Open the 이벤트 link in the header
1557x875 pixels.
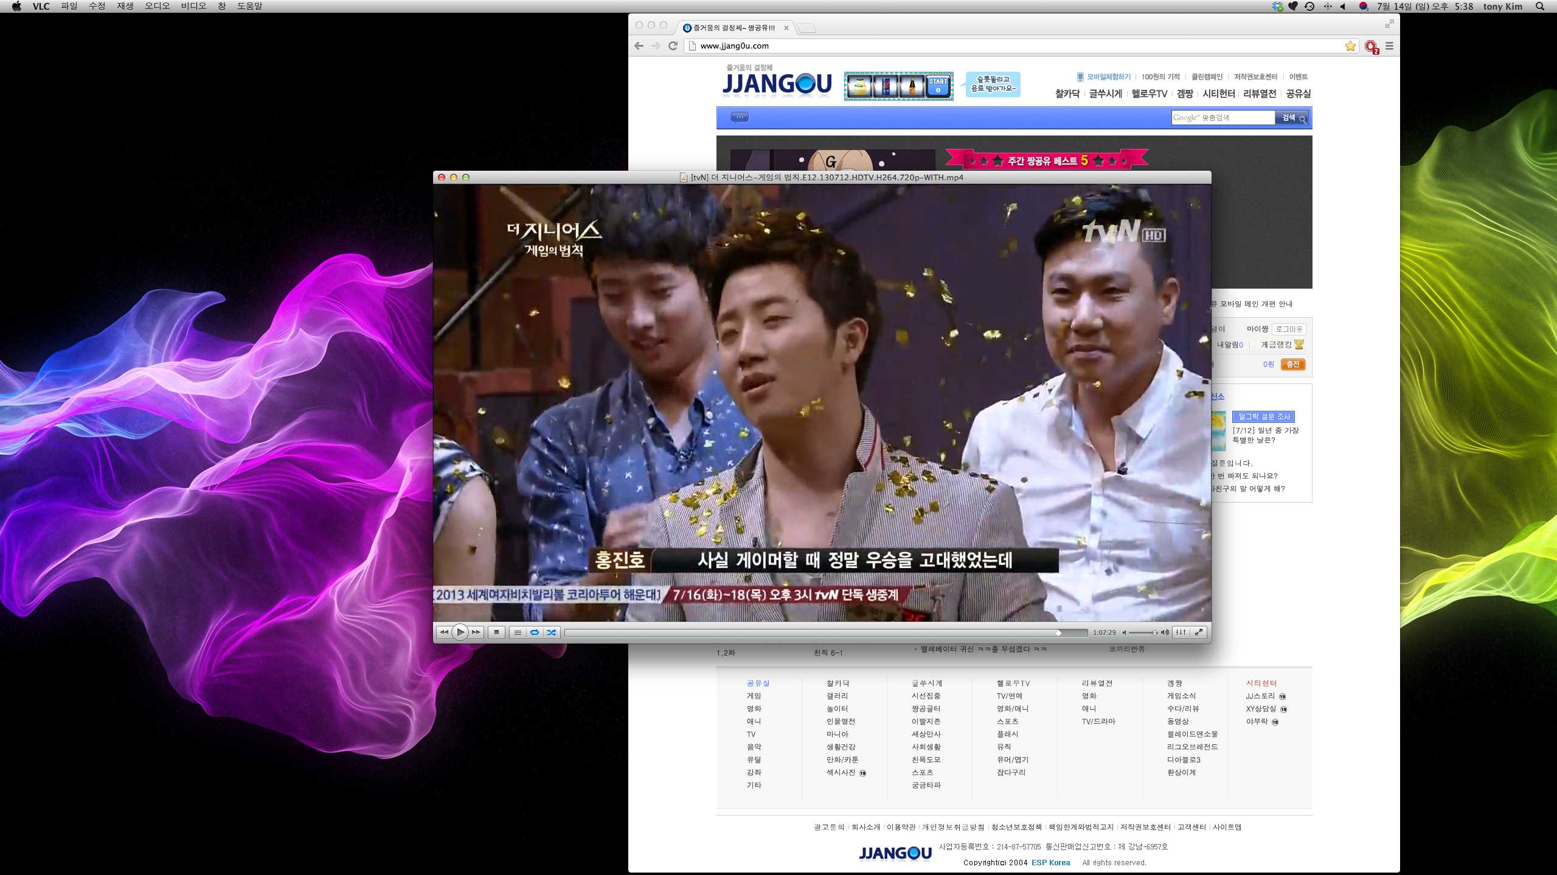[1298, 77]
